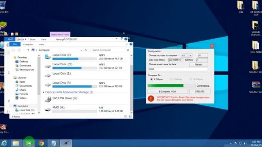Expand the ribbon using the chevron

126,44
